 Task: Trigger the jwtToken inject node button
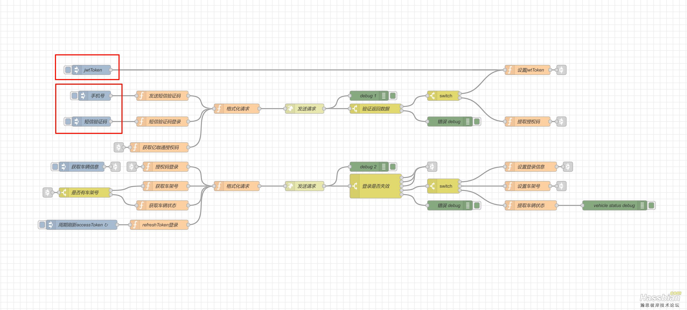point(68,70)
